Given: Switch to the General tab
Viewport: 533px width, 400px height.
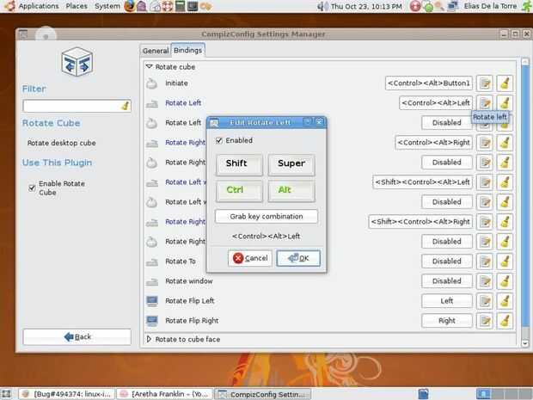Looking at the screenshot, I should 156,51.
